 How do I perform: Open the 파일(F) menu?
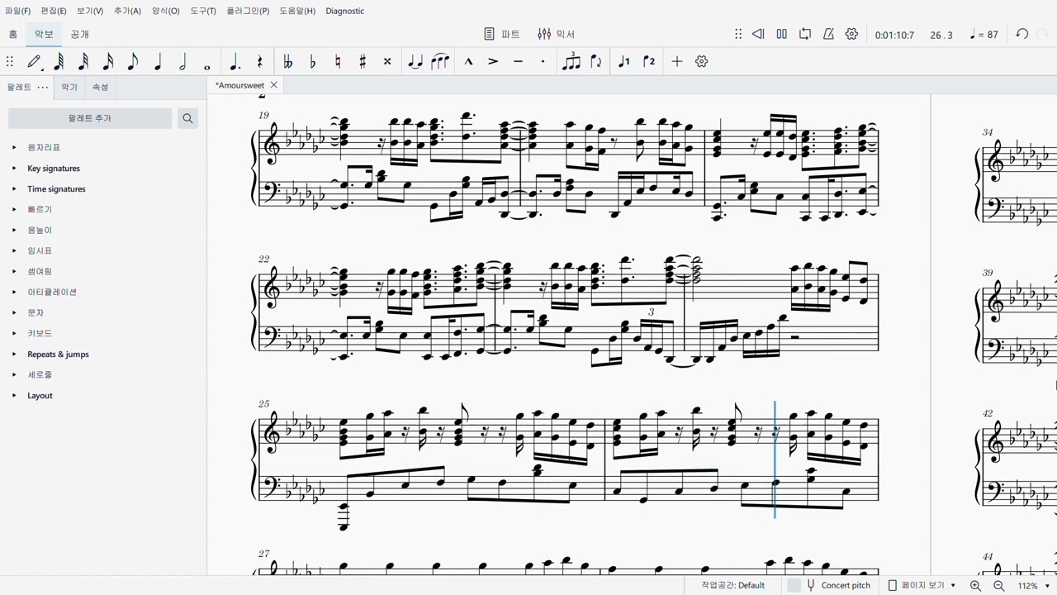(x=17, y=11)
